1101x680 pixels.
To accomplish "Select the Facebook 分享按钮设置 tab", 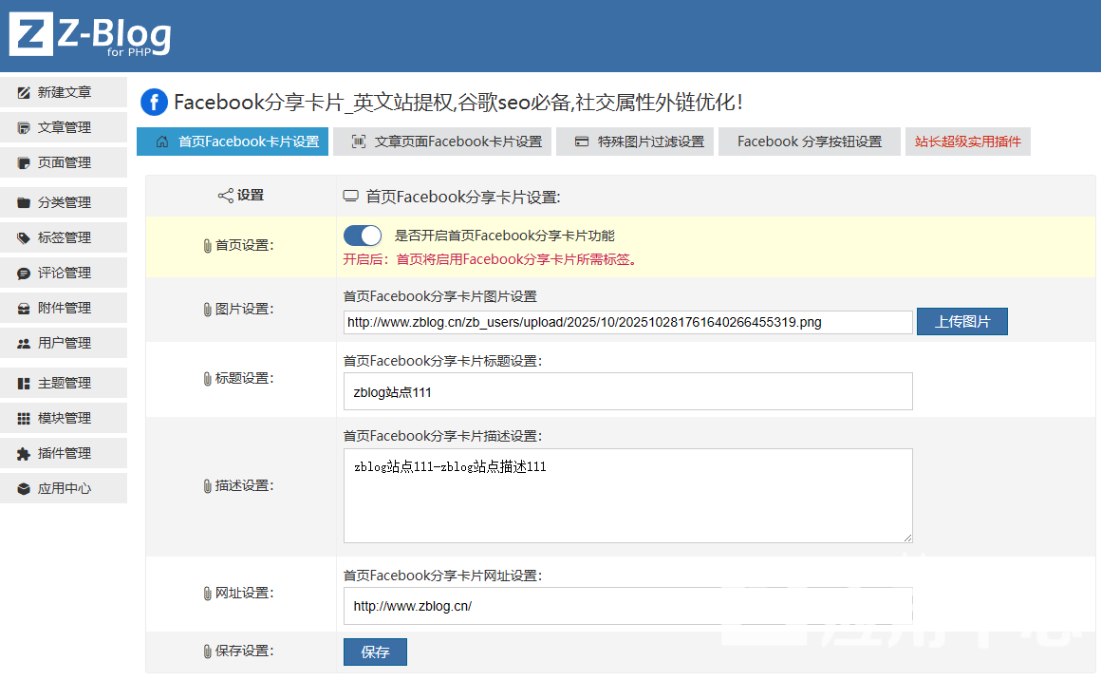I will click(x=809, y=142).
